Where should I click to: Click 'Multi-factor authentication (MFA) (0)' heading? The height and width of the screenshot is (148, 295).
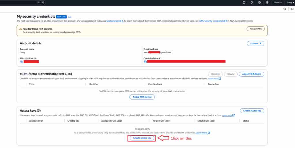click(x=46, y=74)
